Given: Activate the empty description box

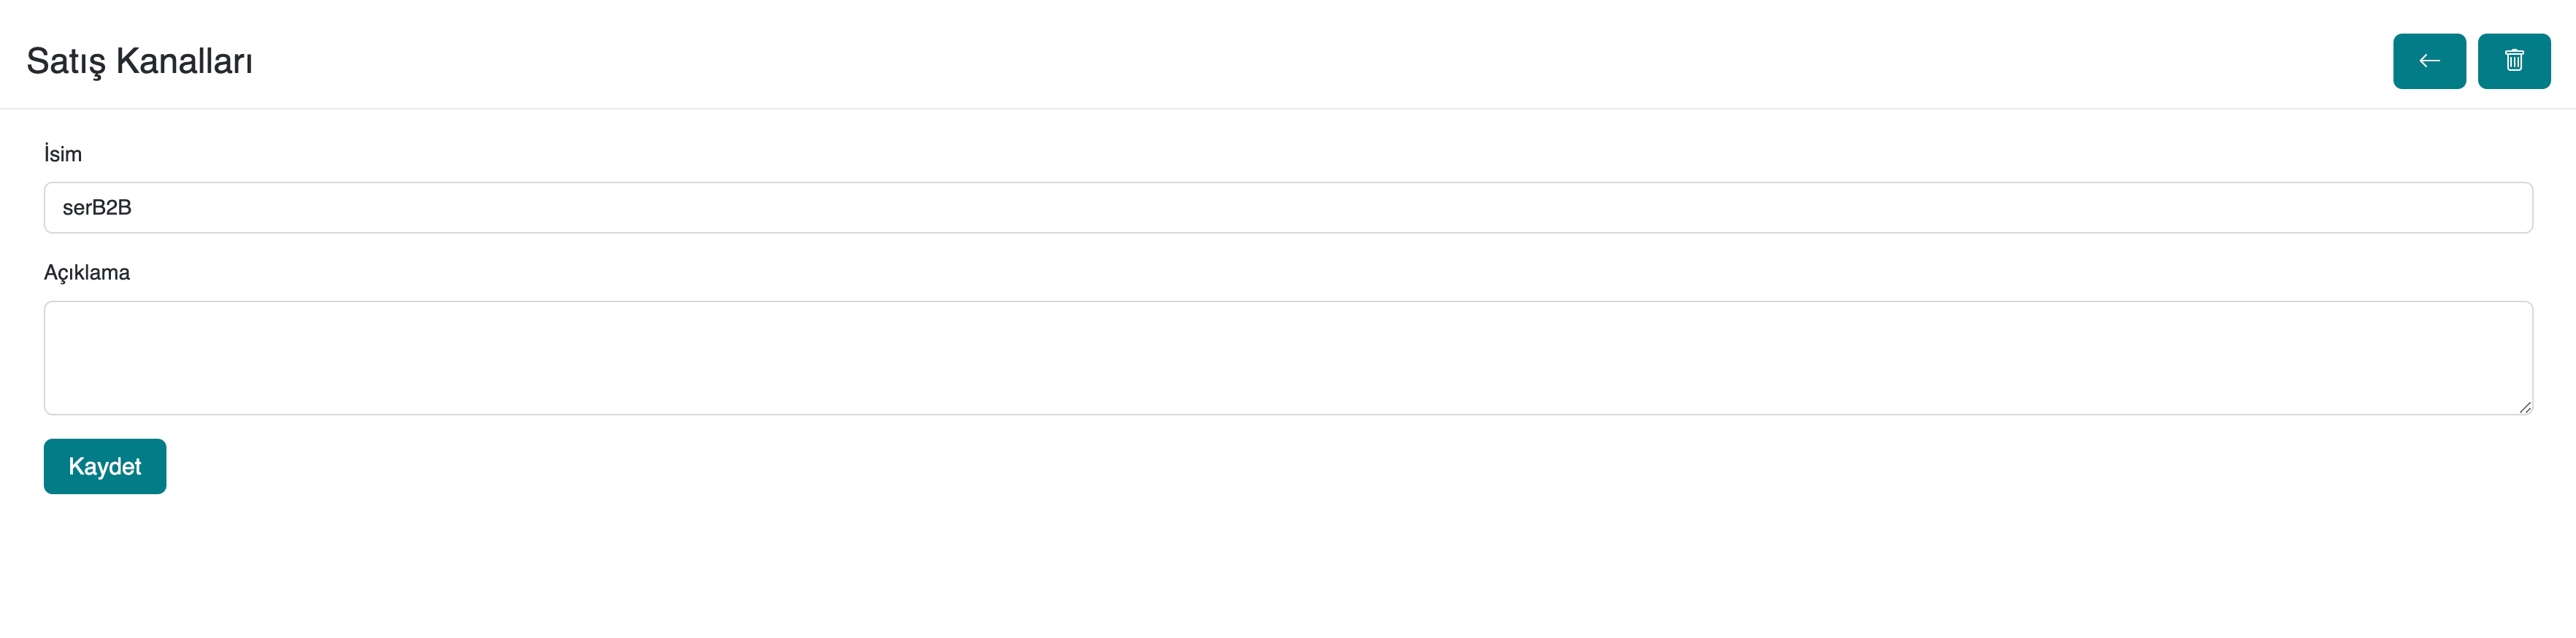Looking at the screenshot, I should click(1287, 357).
